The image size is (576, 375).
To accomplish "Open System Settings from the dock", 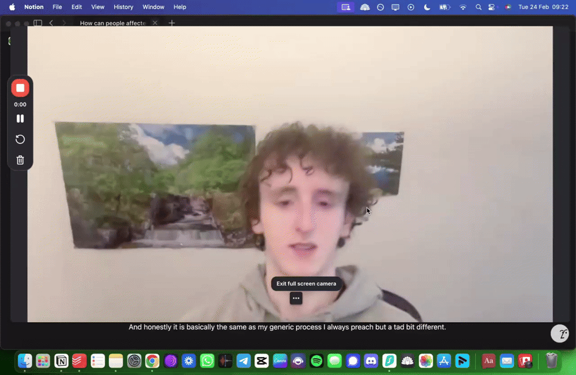I will click(x=134, y=361).
